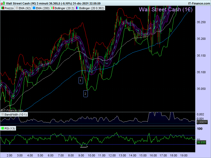Click the 0,002 BandWidth axis label
The height and width of the screenshot is (158, 211).
coord(200,114)
